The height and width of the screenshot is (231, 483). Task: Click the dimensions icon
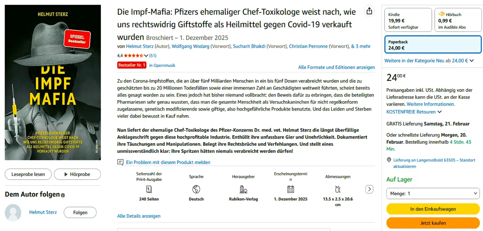[338, 189]
